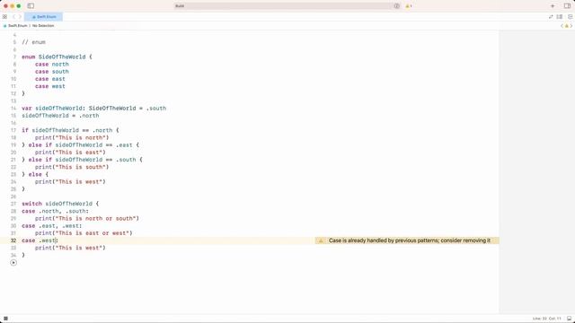
Task: Click the '// enum' comment line
Action: (33, 42)
